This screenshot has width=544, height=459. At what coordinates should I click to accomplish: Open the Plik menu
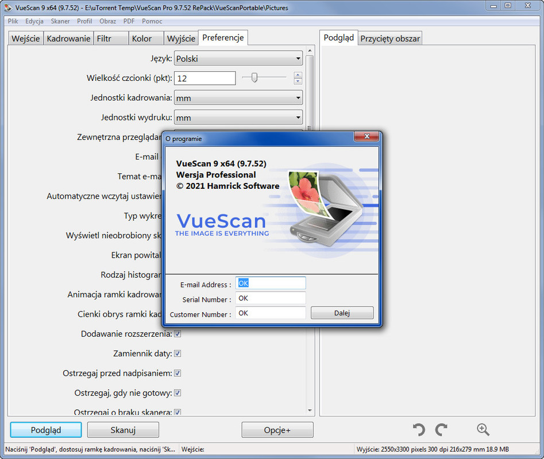pyautogui.click(x=13, y=21)
